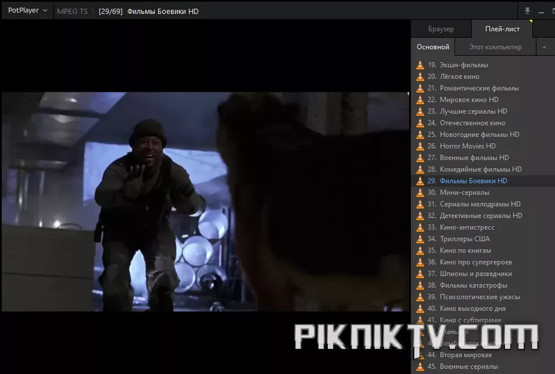This screenshot has height=374, width=555.
Task: Click the cone icon beside Лучшие сериалы HD
Action: tap(420, 111)
